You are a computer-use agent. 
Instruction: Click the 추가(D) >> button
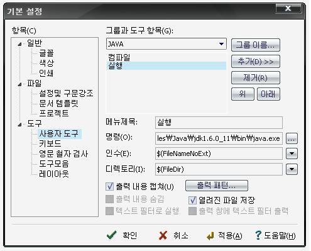[x=256, y=62]
